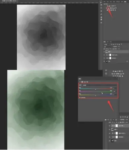Click the Color Balance adjustment icon circled in red
Image resolution: width=129 pixels, height=150 pixels.
[108, 8]
